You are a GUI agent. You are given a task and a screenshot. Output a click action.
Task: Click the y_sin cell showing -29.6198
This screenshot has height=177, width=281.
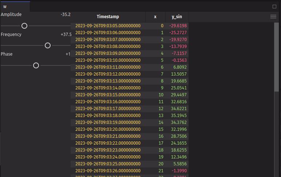177,26
